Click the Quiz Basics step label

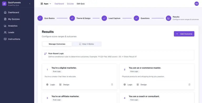[x=49, y=18]
